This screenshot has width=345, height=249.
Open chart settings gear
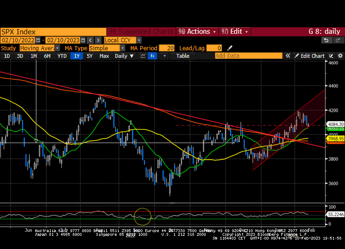(x=340, y=56)
